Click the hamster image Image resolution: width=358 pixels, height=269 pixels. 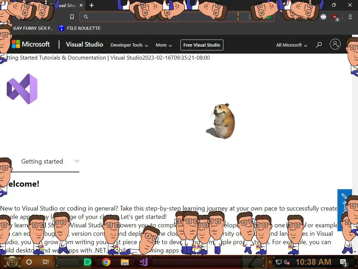(x=221, y=121)
